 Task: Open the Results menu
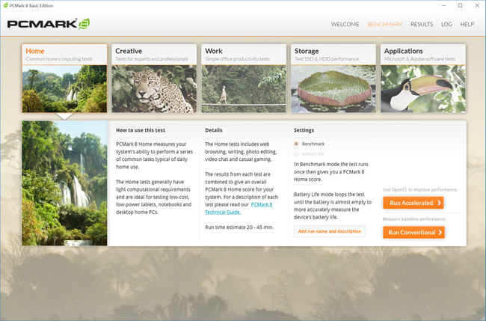tap(422, 24)
